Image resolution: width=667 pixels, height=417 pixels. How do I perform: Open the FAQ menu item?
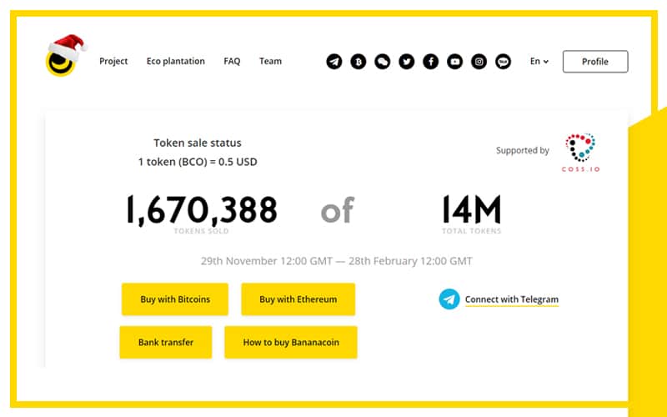tap(232, 61)
